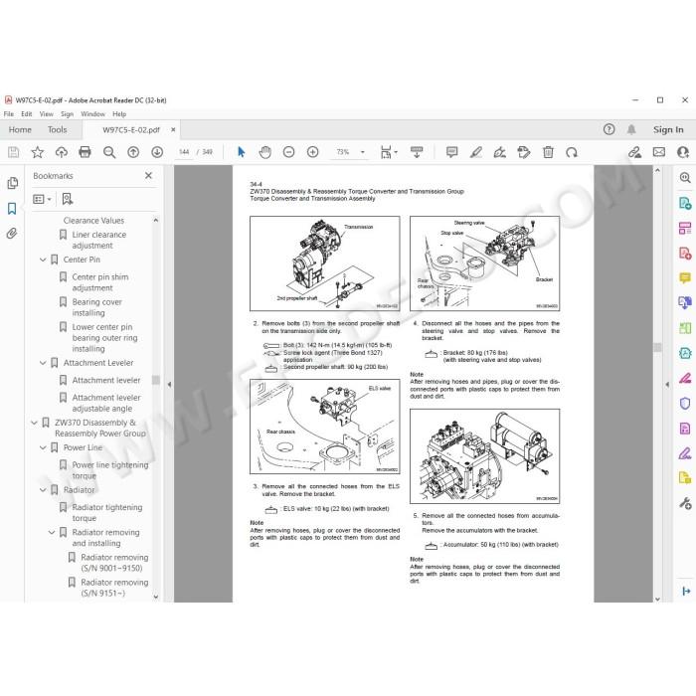Open Power line tightening torque bookmark

[110, 470]
